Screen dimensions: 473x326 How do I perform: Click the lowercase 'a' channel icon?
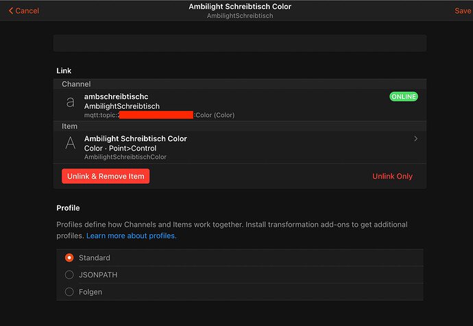click(x=70, y=103)
